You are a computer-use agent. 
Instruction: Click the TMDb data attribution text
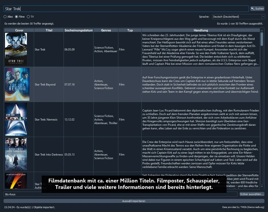[x=243, y=207]
